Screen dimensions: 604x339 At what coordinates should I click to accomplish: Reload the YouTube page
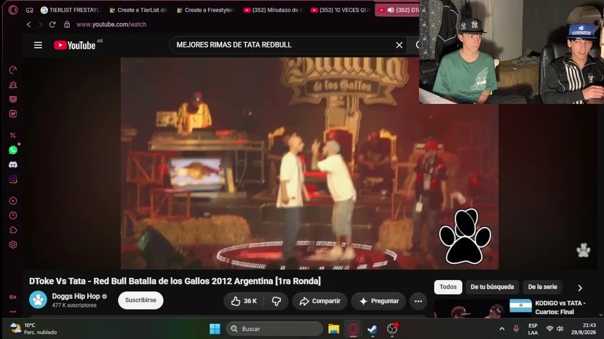[x=52, y=24]
